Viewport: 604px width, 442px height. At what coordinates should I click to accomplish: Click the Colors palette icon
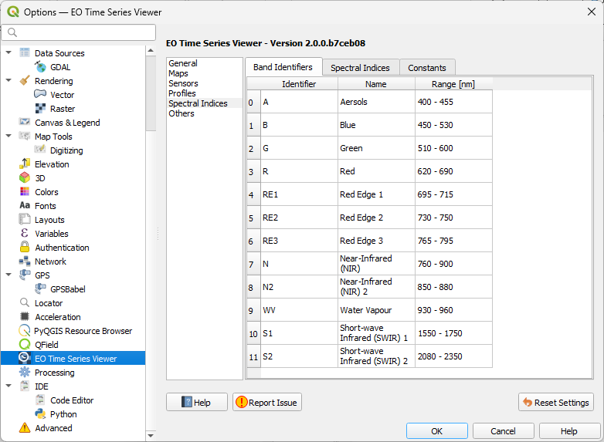point(25,191)
